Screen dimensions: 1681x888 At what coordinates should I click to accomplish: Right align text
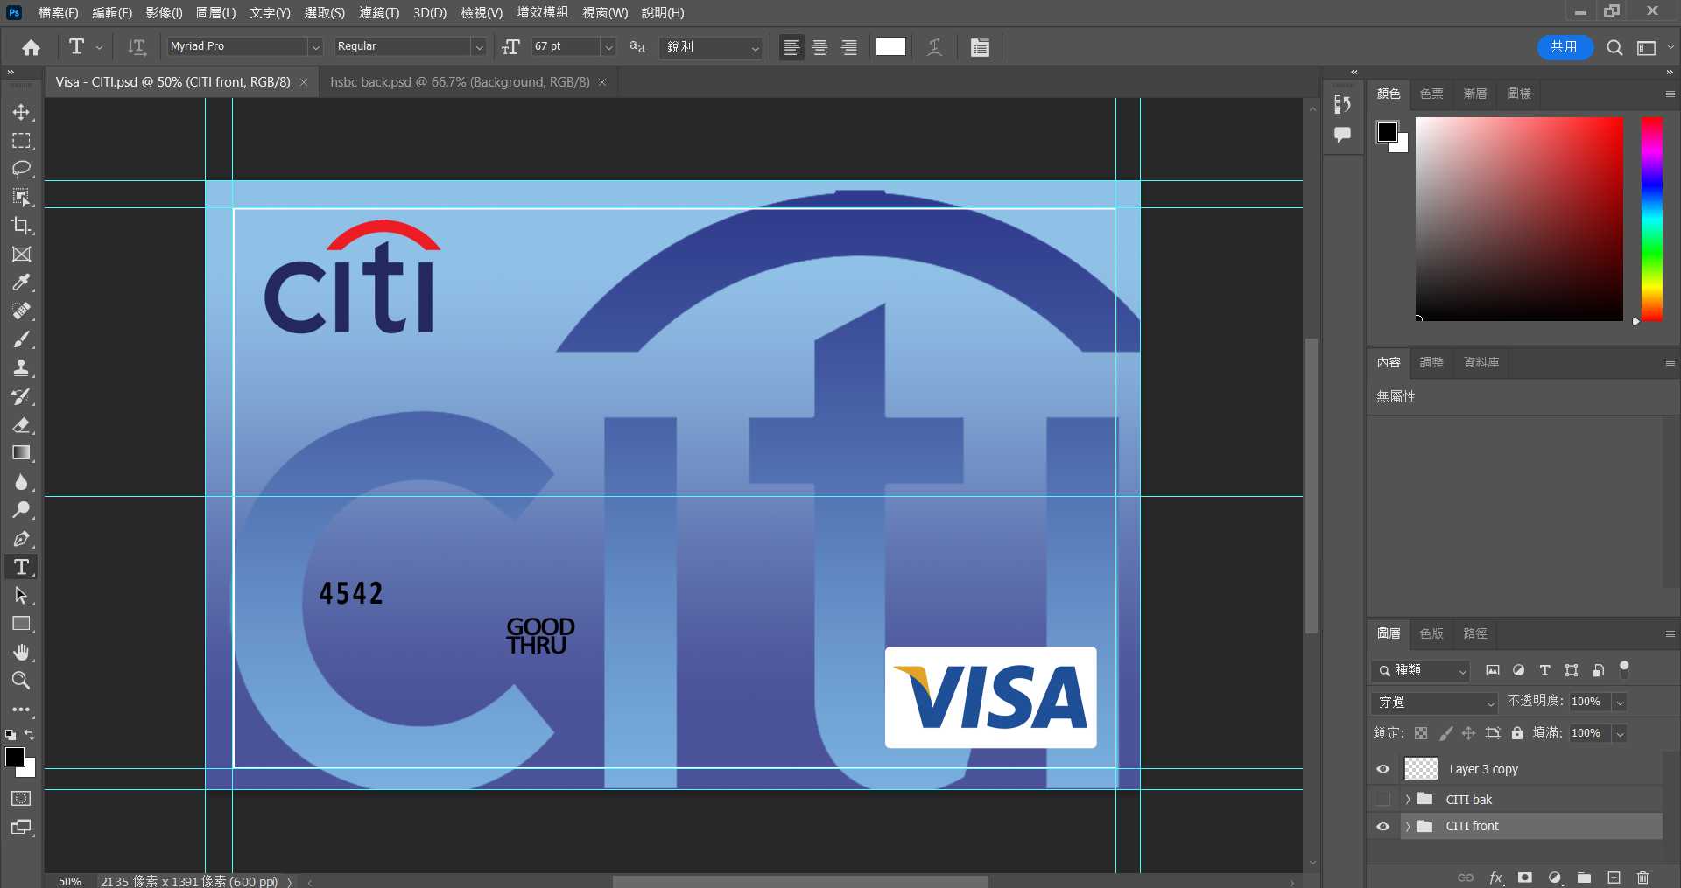[849, 47]
